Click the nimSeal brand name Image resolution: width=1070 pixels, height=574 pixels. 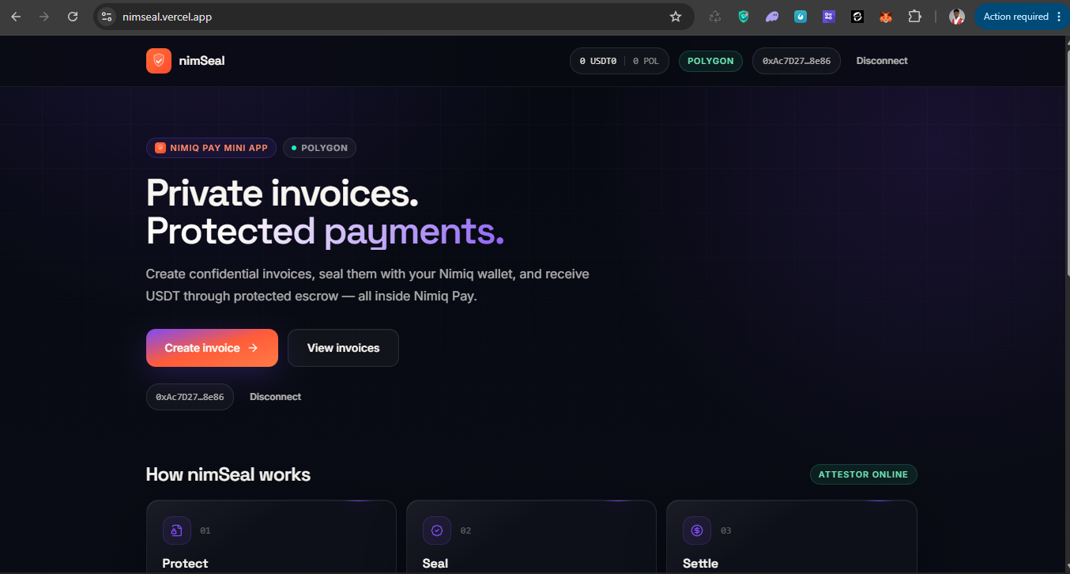202,61
